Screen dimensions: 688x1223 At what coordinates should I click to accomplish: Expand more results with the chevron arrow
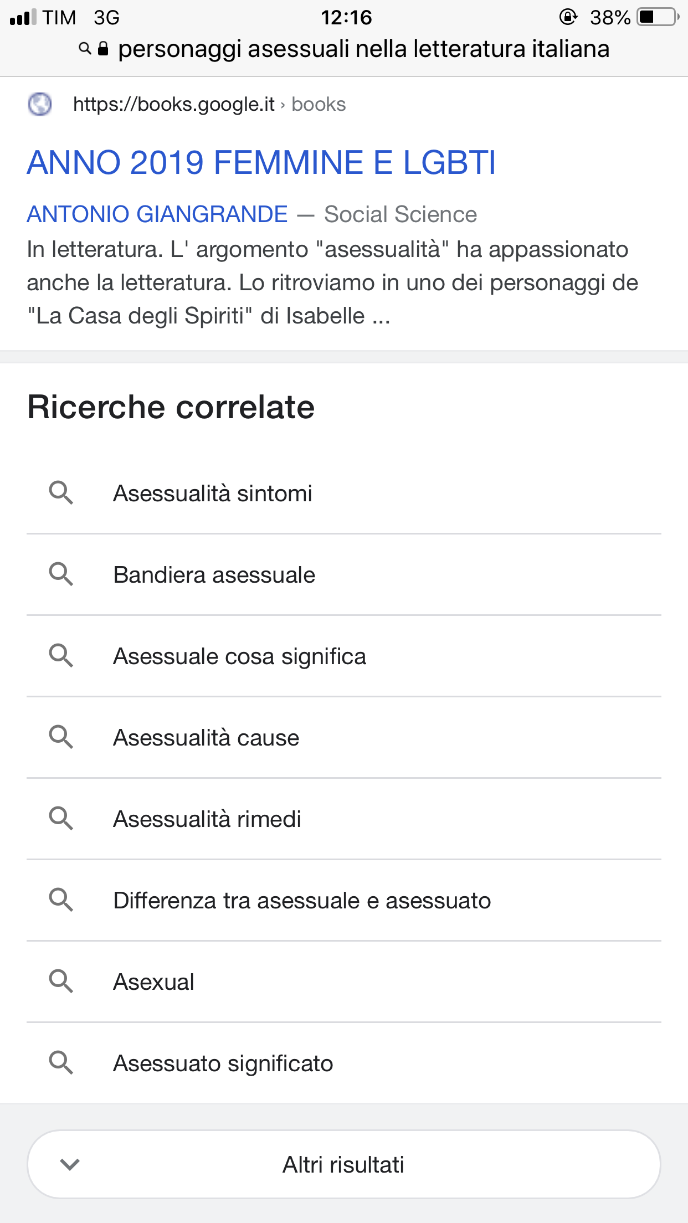[70, 1164]
